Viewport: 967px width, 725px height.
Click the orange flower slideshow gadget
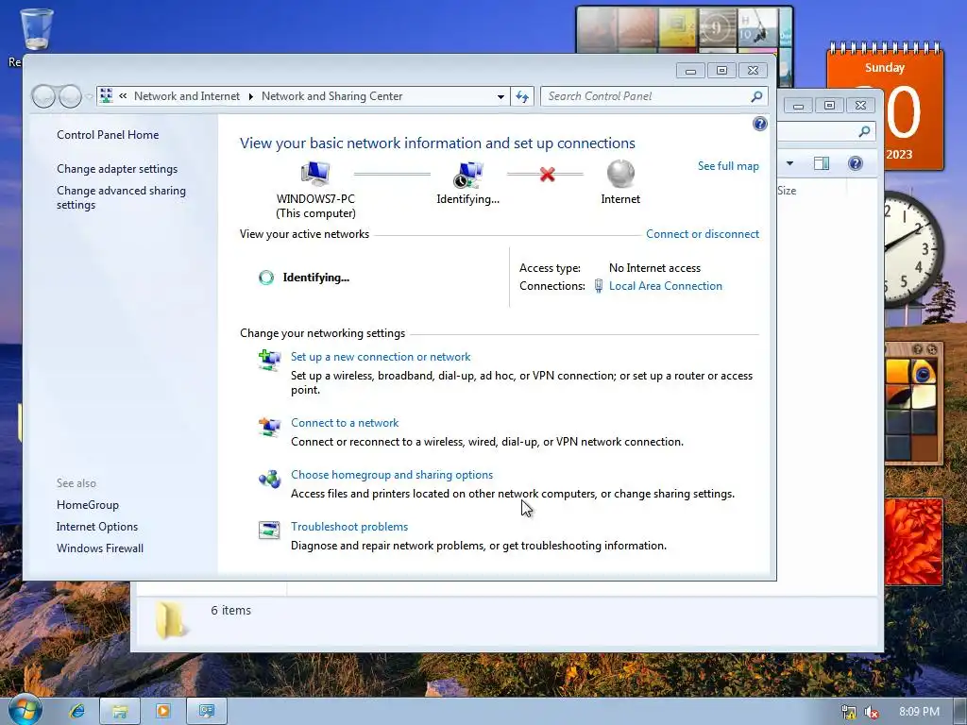point(914,541)
